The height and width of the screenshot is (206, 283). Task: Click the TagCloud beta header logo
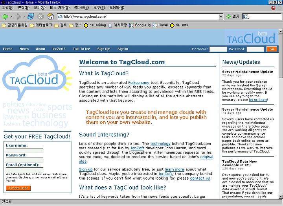[x=251, y=37]
